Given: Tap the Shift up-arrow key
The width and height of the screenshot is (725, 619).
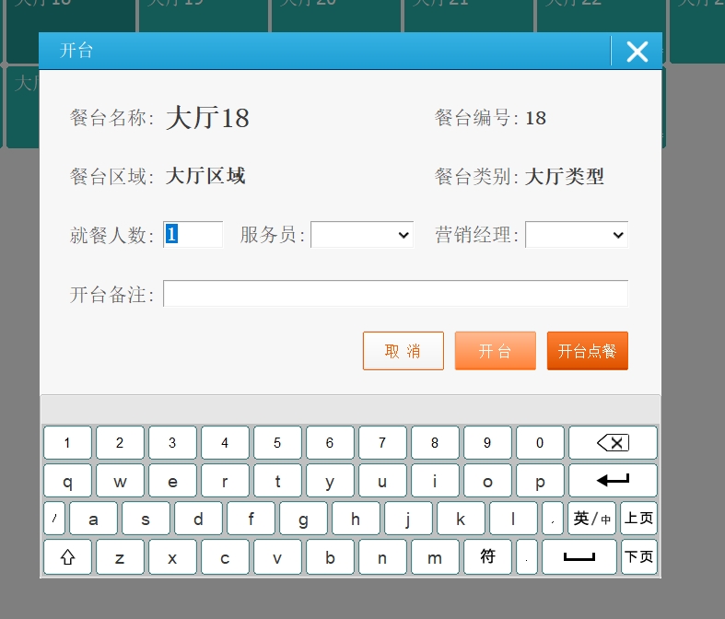Looking at the screenshot, I should 67,557.
